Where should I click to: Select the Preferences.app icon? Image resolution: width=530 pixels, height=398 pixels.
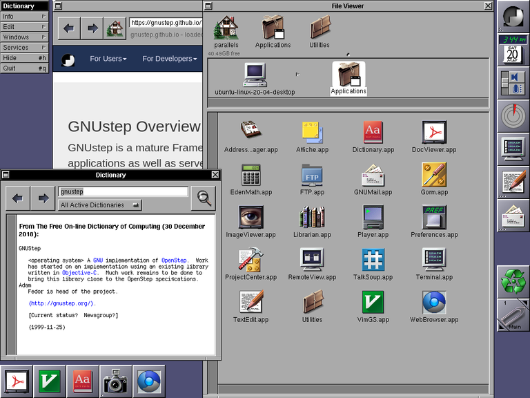pyautogui.click(x=434, y=217)
